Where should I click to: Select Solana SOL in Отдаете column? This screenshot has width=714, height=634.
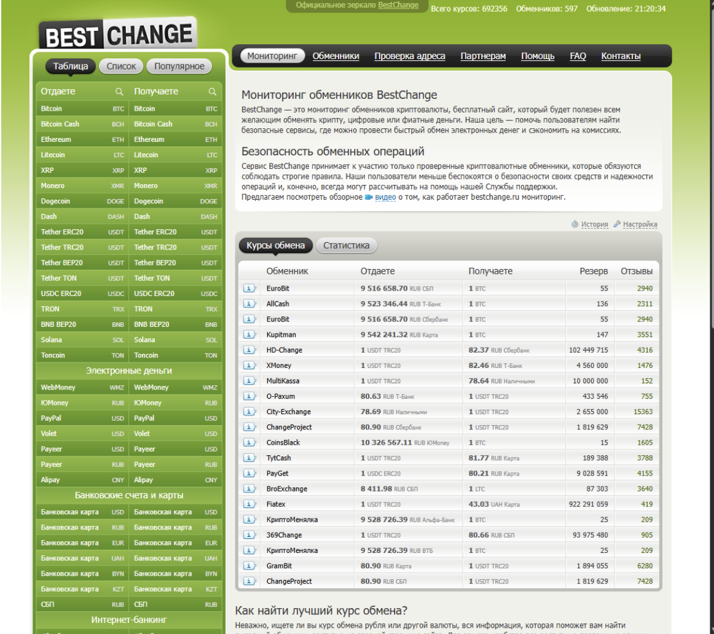click(x=82, y=340)
